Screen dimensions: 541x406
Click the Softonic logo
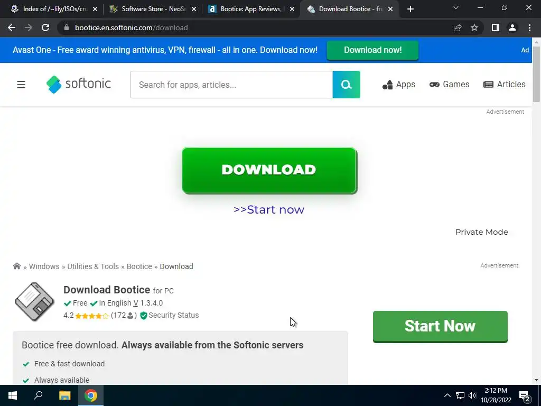coord(79,84)
